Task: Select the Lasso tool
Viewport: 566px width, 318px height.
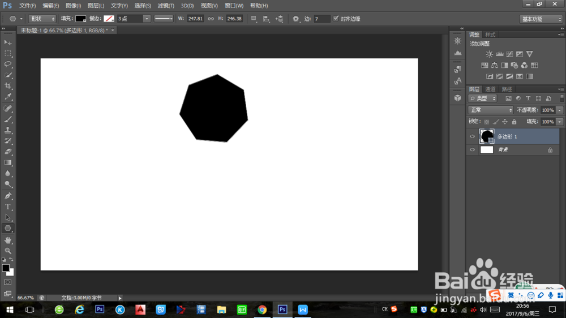Action: [x=7, y=65]
